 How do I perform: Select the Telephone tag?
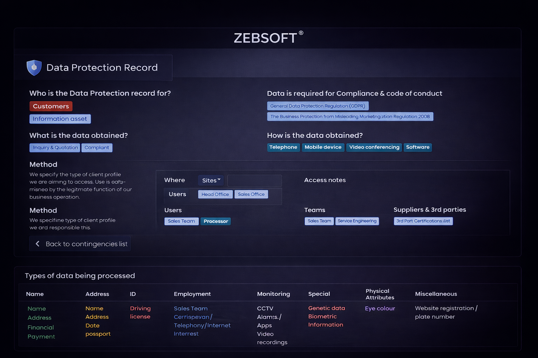pos(283,147)
